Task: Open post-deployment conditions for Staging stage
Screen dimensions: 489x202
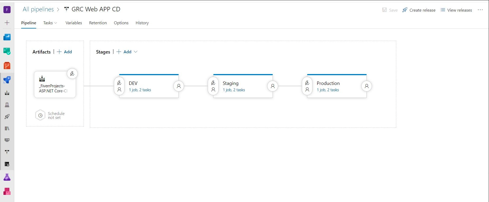Action: click(x=273, y=86)
